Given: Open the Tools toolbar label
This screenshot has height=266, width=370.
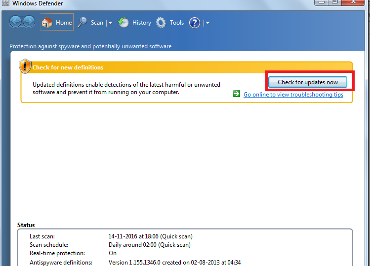Looking at the screenshot, I should click(x=177, y=23).
